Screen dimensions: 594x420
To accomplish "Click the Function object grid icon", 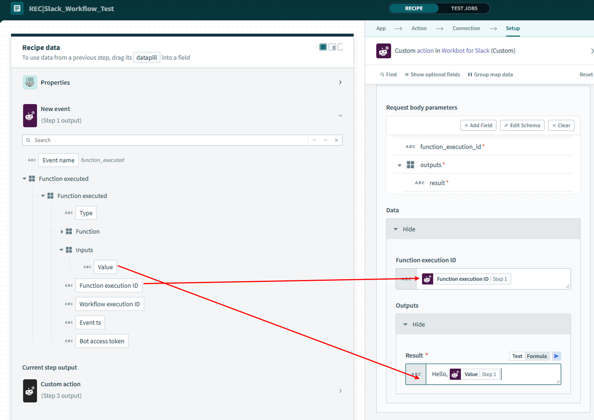I will pos(69,231).
